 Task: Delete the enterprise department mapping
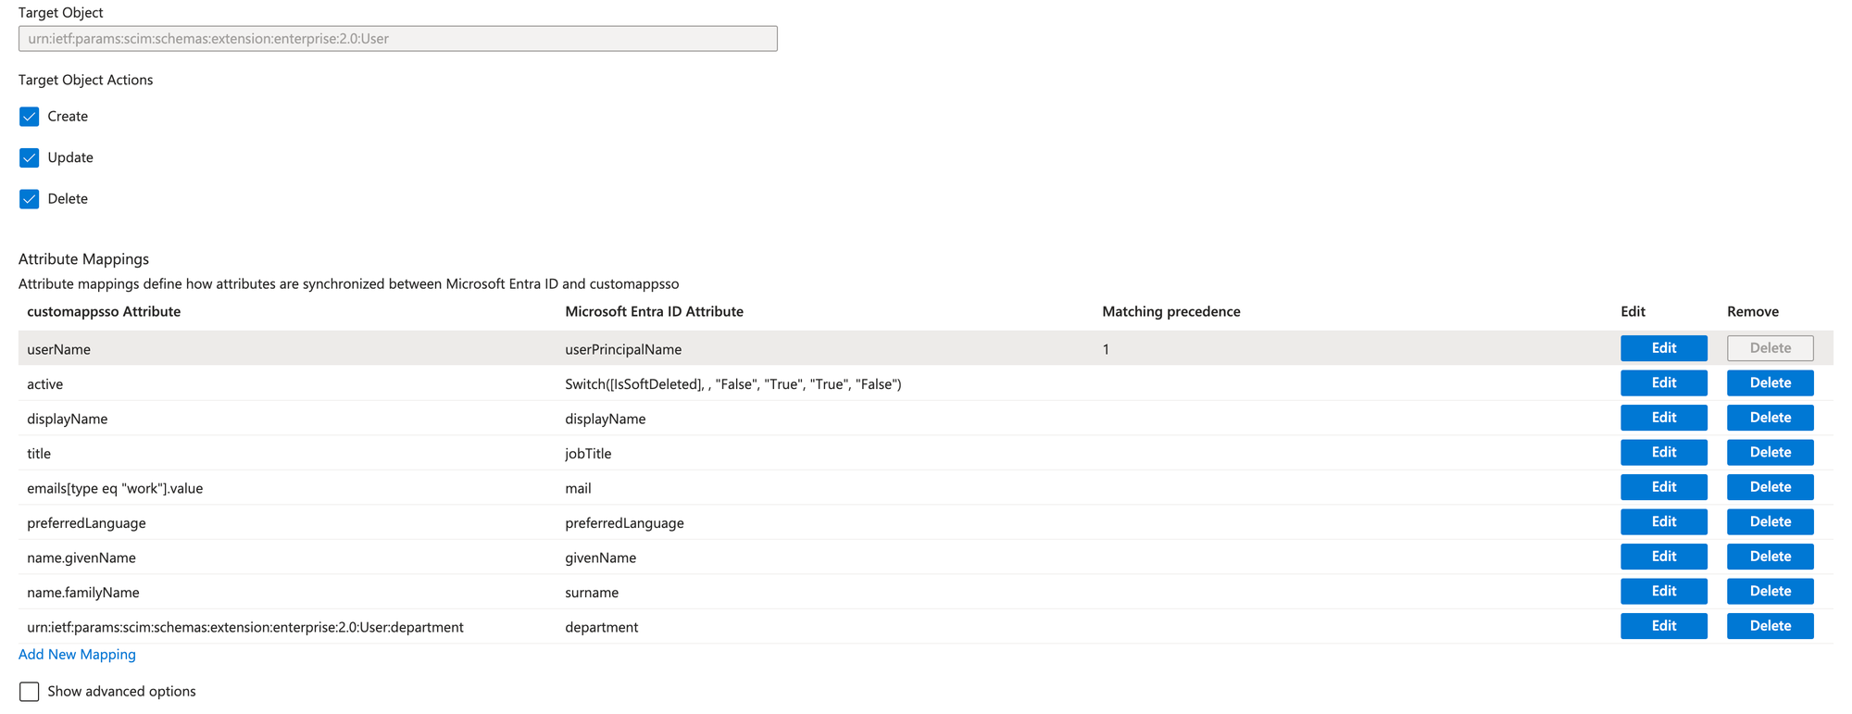[1770, 626]
